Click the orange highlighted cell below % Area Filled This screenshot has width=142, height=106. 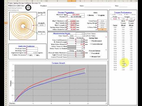[102, 29]
